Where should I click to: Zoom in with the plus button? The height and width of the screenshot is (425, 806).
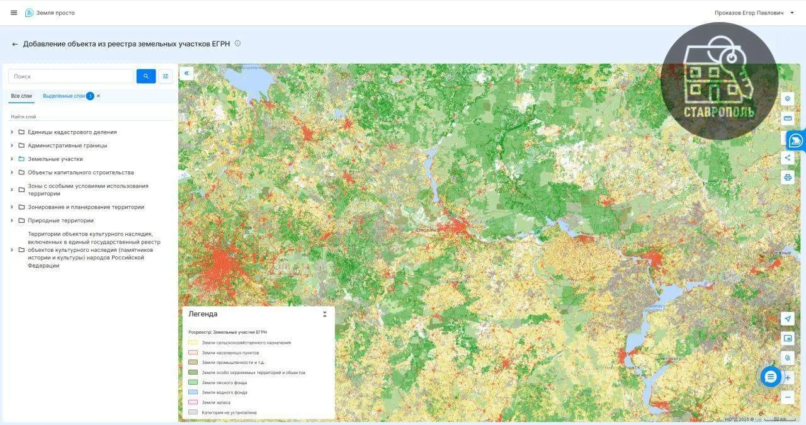point(787,378)
